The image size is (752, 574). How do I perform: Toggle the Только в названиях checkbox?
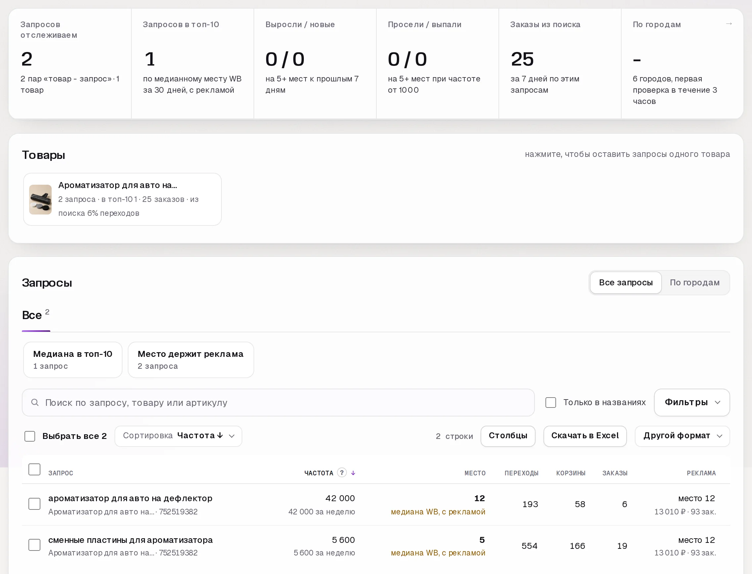pos(550,403)
